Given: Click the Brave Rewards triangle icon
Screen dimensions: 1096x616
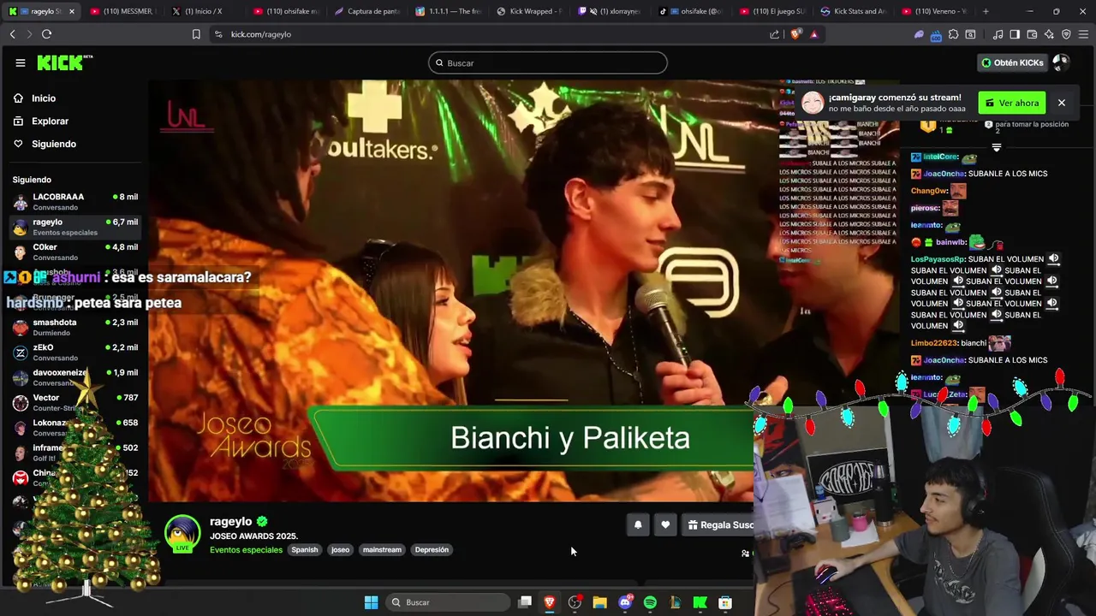Looking at the screenshot, I should pos(813,34).
